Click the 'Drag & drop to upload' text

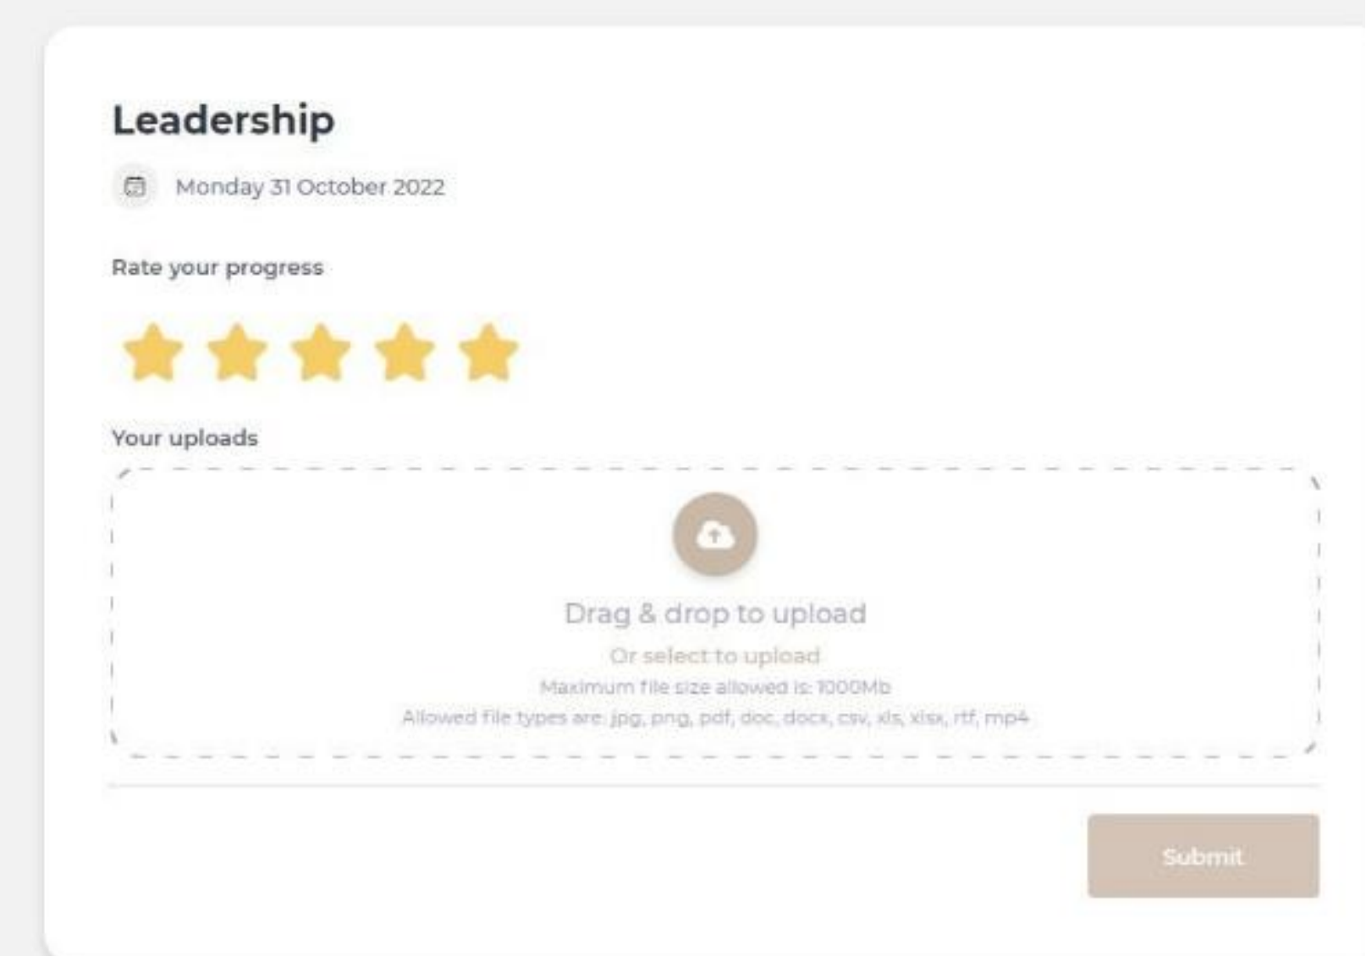(715, 613)
